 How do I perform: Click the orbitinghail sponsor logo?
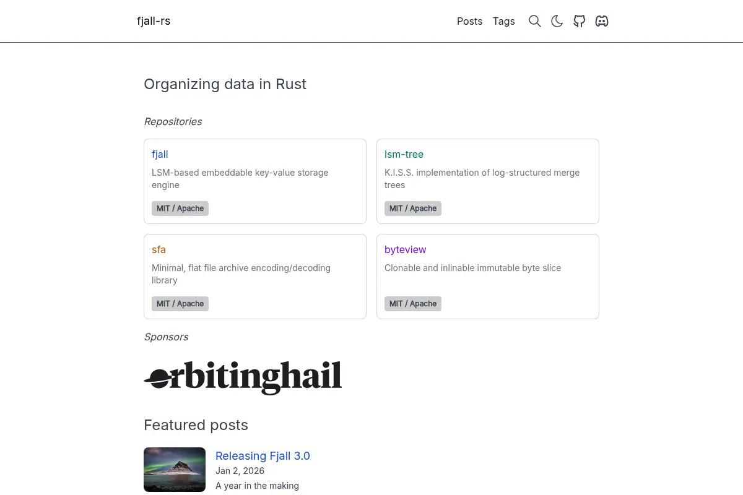pyautogui.click(x=243, y=377)
